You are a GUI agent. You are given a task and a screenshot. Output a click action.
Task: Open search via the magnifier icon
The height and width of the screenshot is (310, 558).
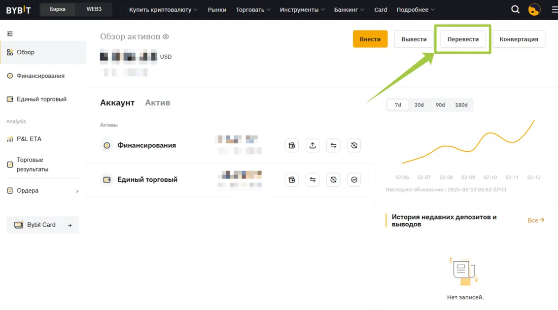[x=515, y=9]
